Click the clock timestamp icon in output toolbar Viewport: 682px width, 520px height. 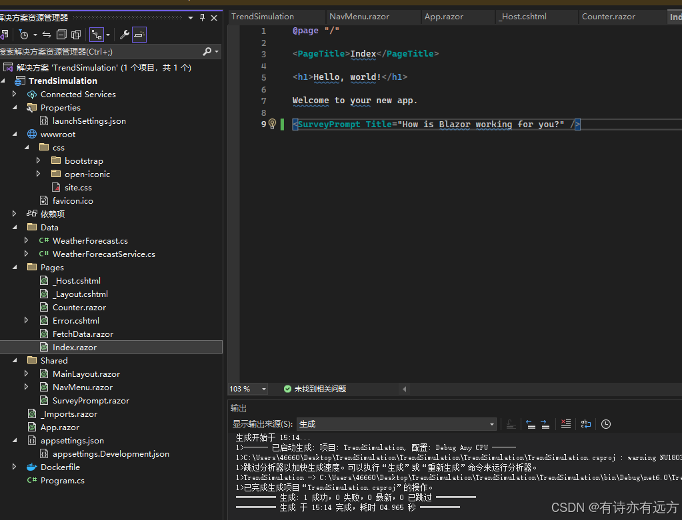coord(606,424)
